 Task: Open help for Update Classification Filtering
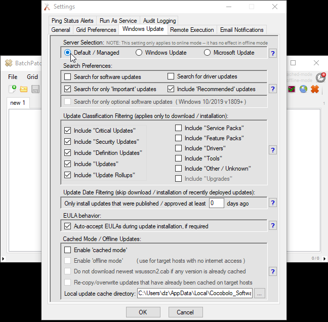click(x=273, y=150)
